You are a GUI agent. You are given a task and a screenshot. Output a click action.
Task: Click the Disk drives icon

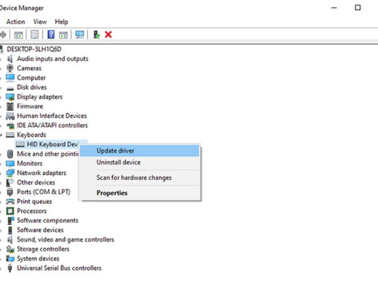pos(10,88)
